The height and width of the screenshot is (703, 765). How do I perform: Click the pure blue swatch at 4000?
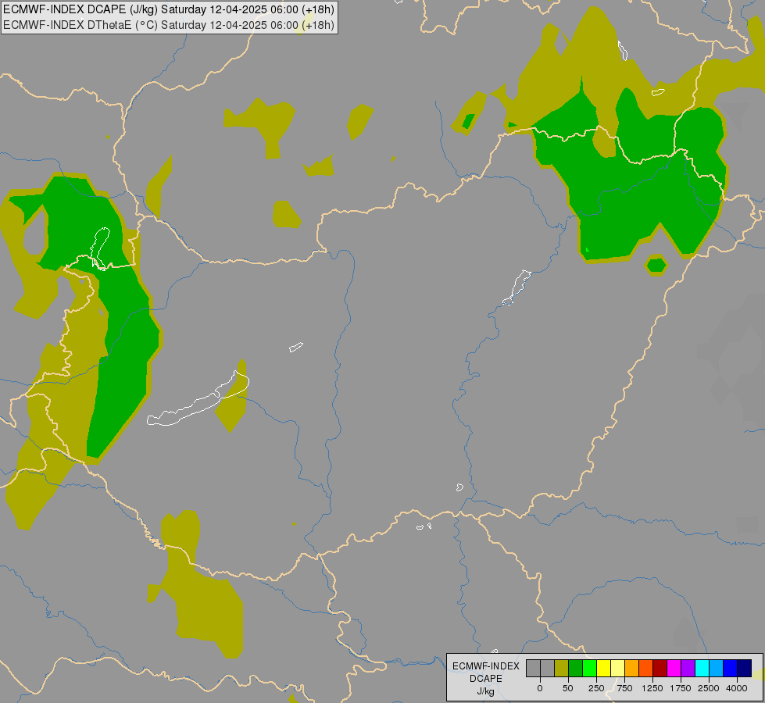(x=731, y=668)
